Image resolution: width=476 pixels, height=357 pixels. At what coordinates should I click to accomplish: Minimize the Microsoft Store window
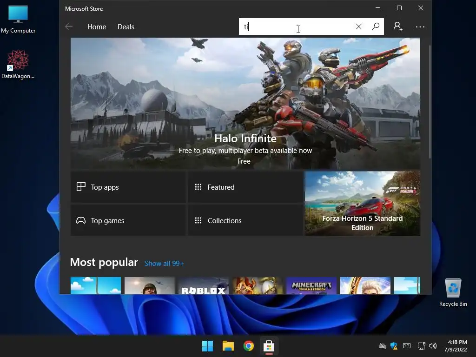click(x=378, y=8)
